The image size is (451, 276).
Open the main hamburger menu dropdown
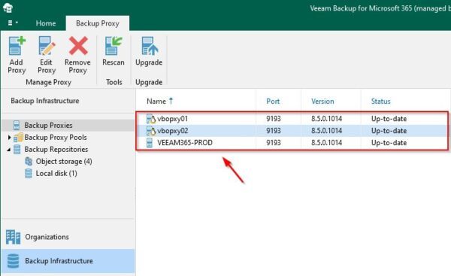pos(12,23)
